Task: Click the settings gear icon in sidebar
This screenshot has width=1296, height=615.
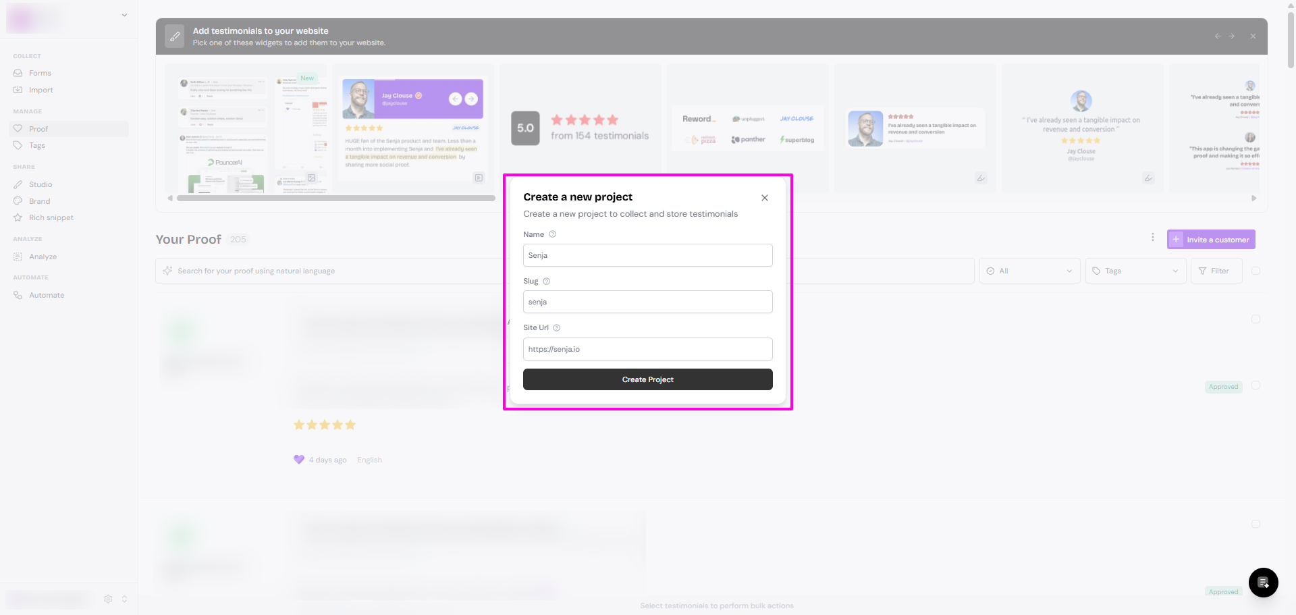Action: tap(108, 599)
